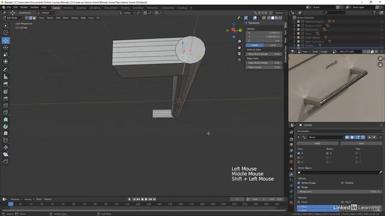This screenshot has height=216, width=385.
Task: Open the Orientation Default dropdown
Action: pyautogui.click(x=47, y=13)
